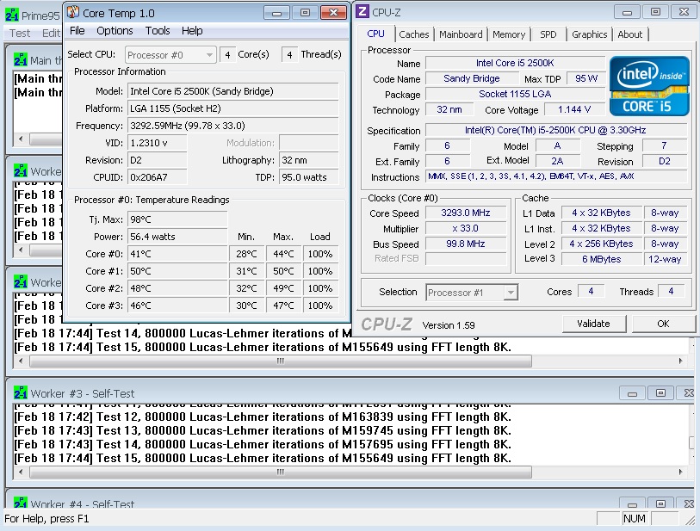Open the Edit menu in Prime95
The height and width of the screenshot is (531, 700).
[x=51, y=33]
